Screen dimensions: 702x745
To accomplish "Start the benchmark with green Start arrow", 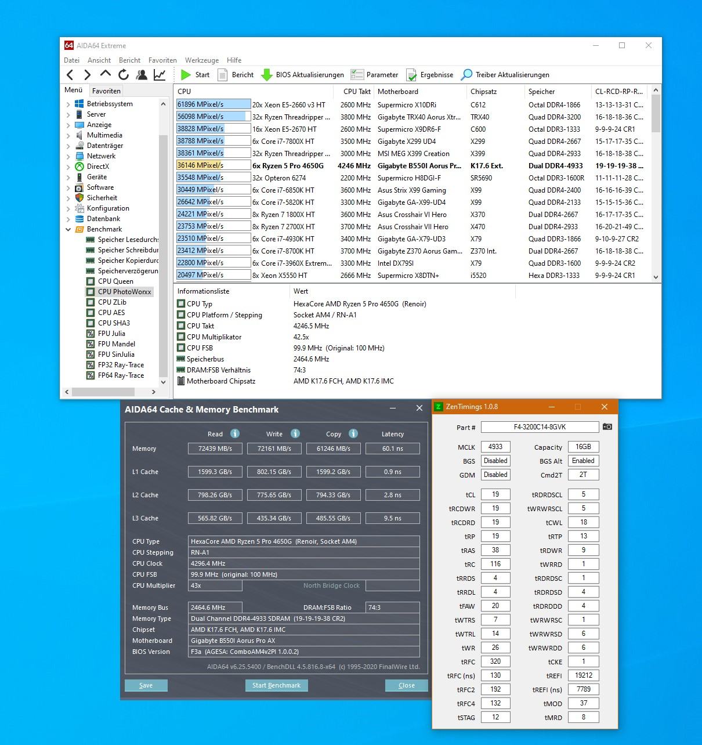I will (x=195, y=75).
